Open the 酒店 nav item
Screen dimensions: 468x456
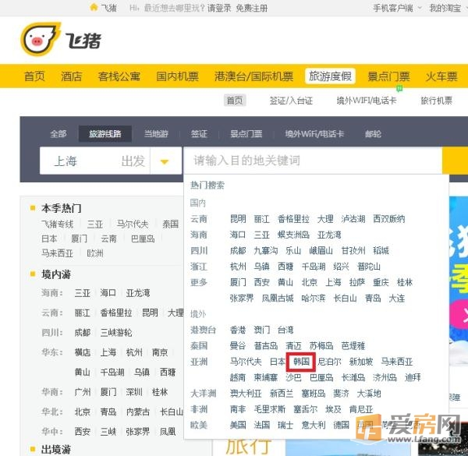(x=71, y=76)
